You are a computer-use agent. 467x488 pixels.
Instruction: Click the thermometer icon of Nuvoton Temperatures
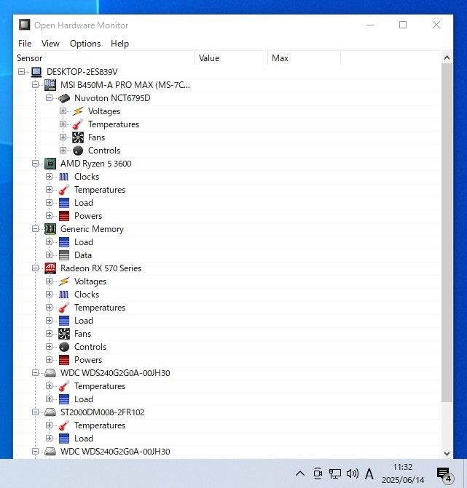(78, 124)
